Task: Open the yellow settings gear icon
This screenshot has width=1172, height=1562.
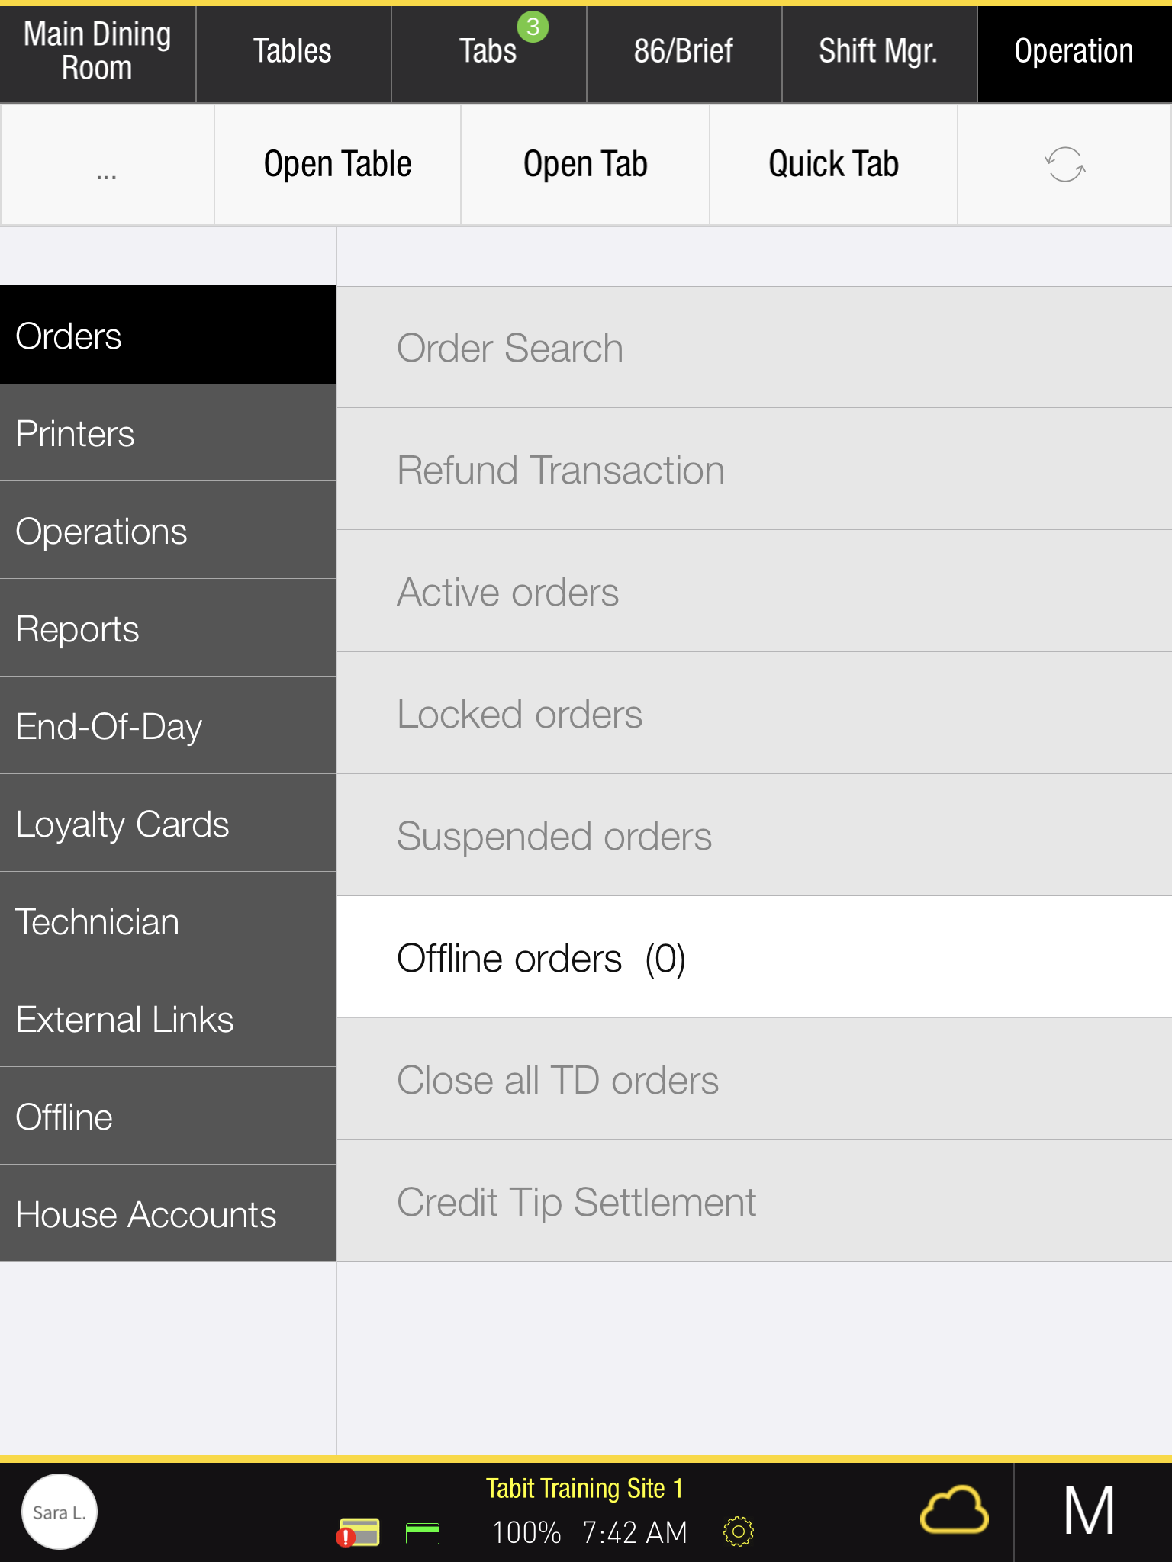Action: tap(738, 1531)
